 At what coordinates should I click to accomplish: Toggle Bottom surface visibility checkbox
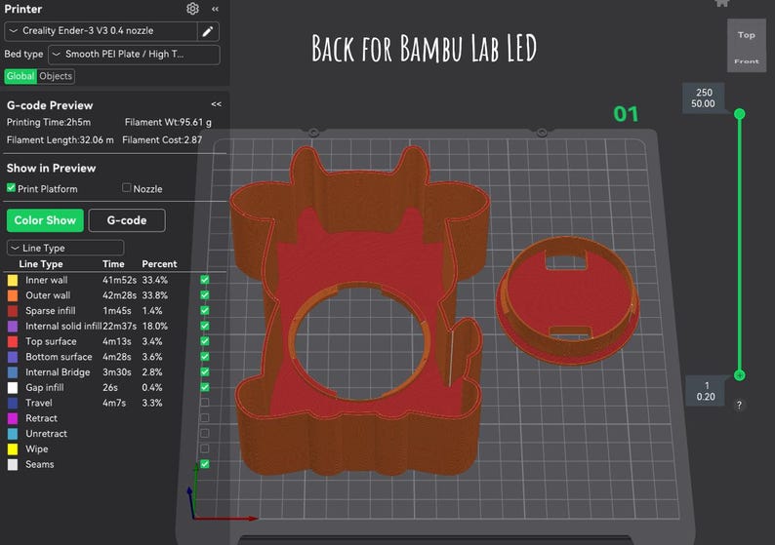click(x=205, y=357)
